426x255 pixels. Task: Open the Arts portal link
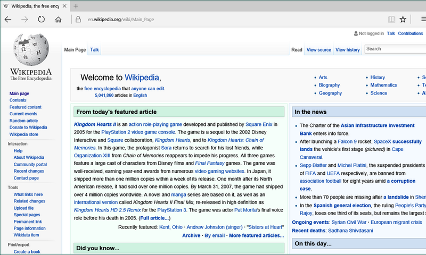[323, 77]
